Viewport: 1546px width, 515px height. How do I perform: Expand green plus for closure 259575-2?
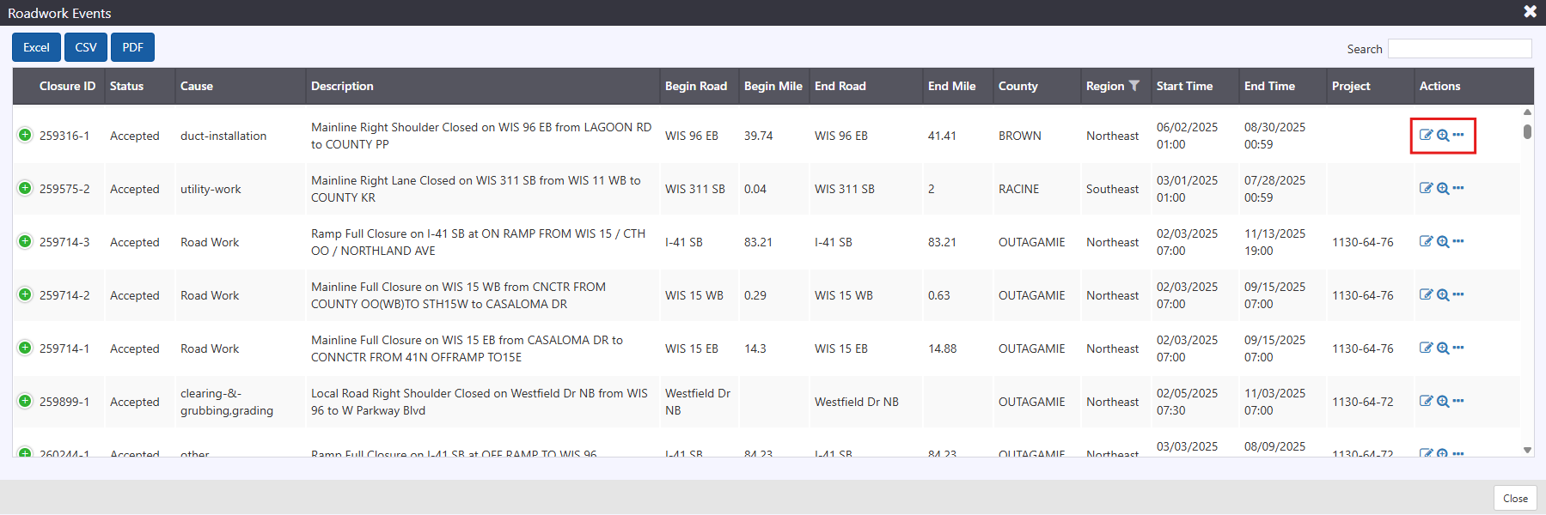(25, 188)
